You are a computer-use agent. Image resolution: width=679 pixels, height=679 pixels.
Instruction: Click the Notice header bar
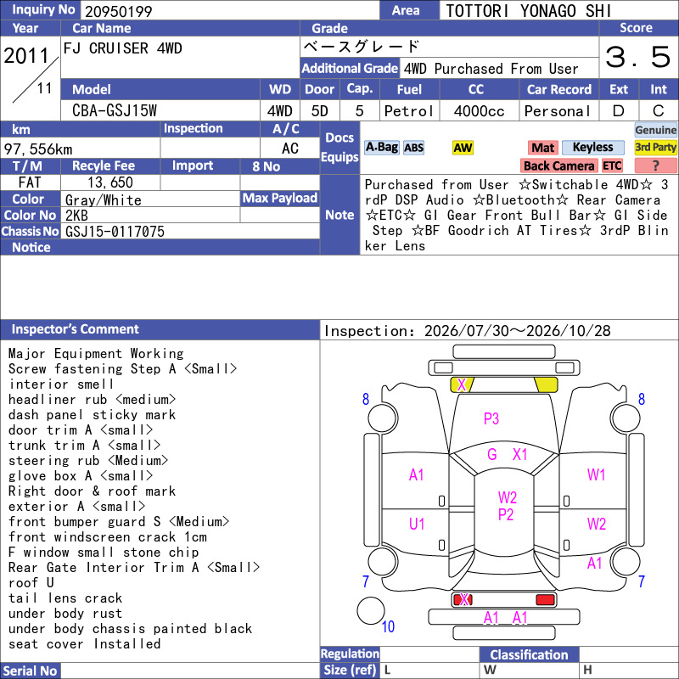tap(160, 247)
